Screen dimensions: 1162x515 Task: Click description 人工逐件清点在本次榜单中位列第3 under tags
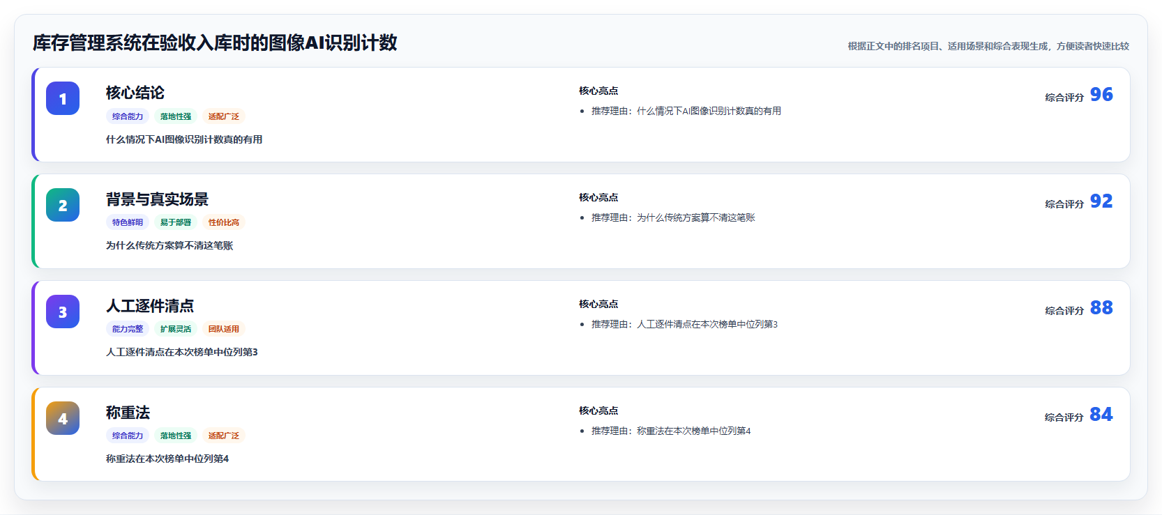click(x=182, y=352)
